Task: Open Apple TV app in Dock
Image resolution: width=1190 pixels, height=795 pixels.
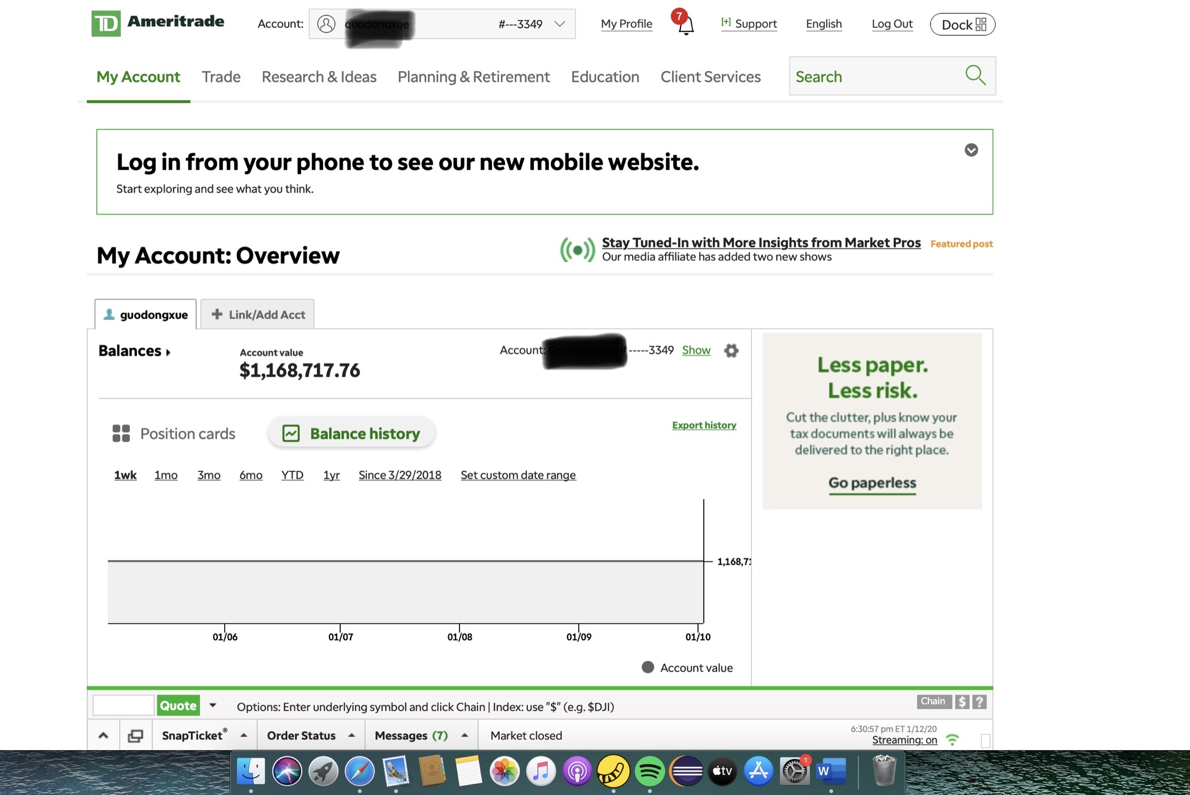Action: click(x=722, y=771)
